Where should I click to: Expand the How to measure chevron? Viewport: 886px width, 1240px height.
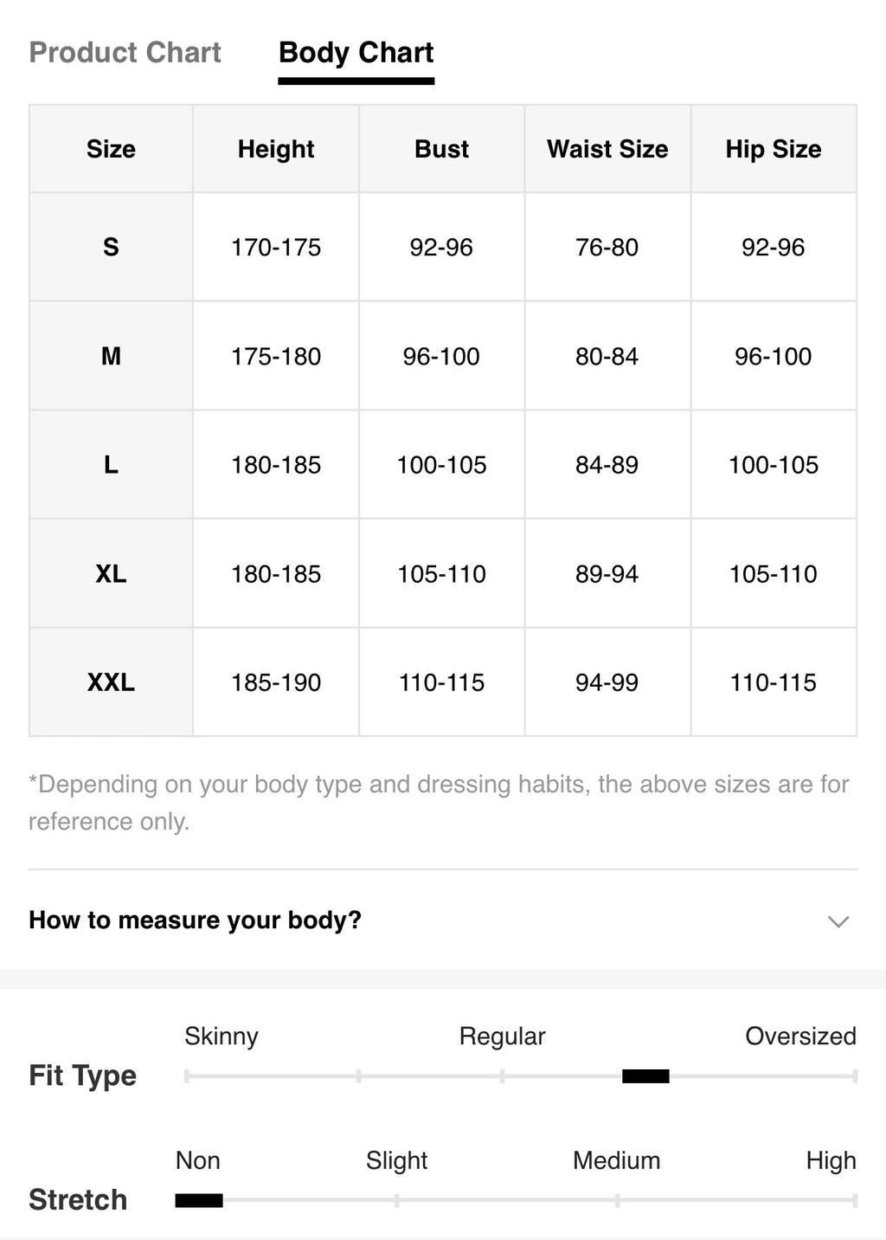[838, 921]
